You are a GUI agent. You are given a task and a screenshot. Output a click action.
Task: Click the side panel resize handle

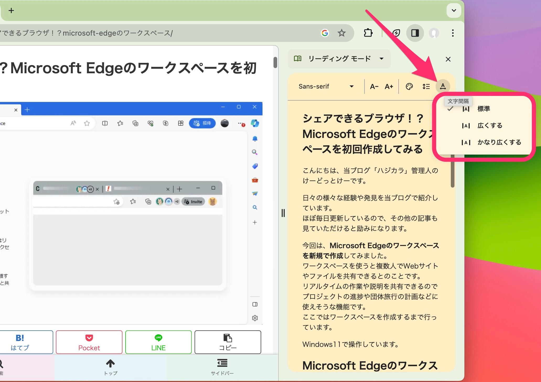(283, 213)
